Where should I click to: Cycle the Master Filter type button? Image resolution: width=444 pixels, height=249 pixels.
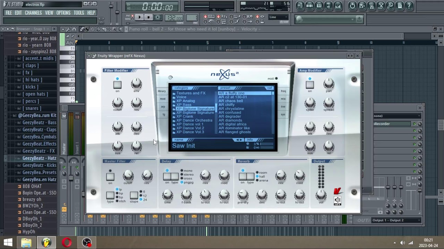110,195
